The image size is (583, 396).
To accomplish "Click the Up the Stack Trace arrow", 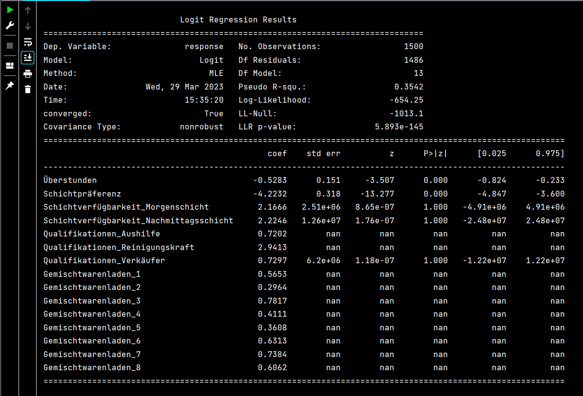I will pos(27,10).
